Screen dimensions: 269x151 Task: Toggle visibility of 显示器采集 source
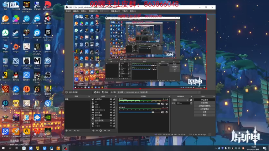coord(111,120)
